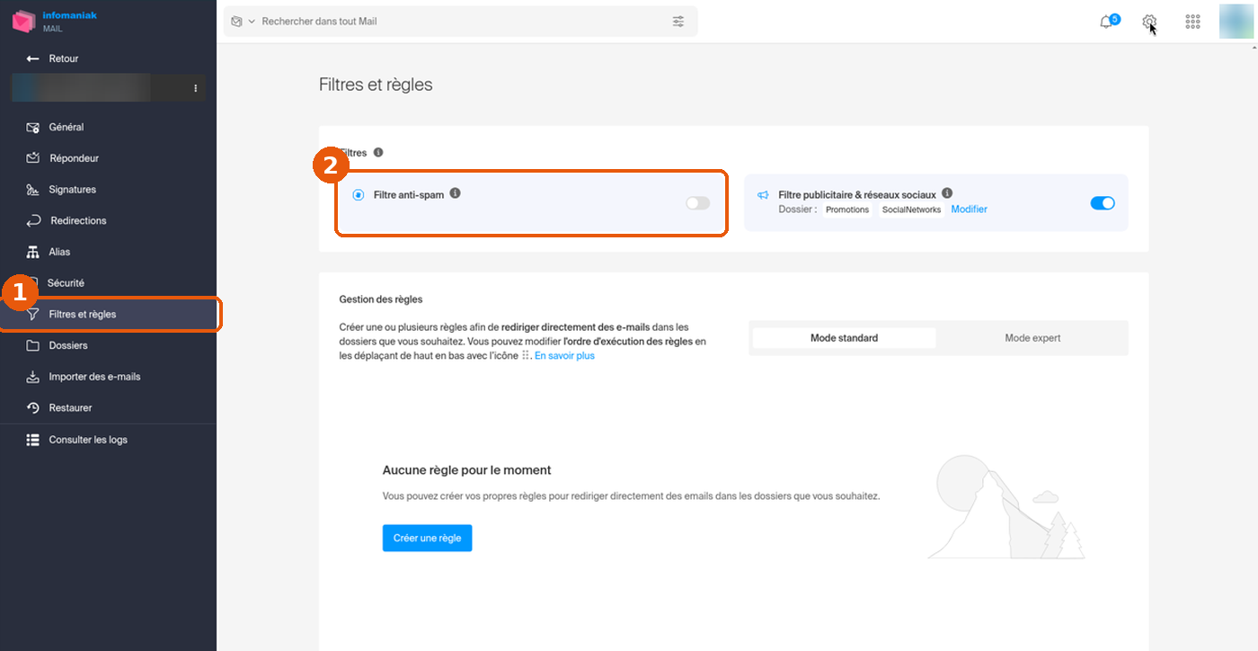The width and height of the screenshot is (1258, 651).
Task: Open the account options three-dot menu
Action: tap(196, 88)
